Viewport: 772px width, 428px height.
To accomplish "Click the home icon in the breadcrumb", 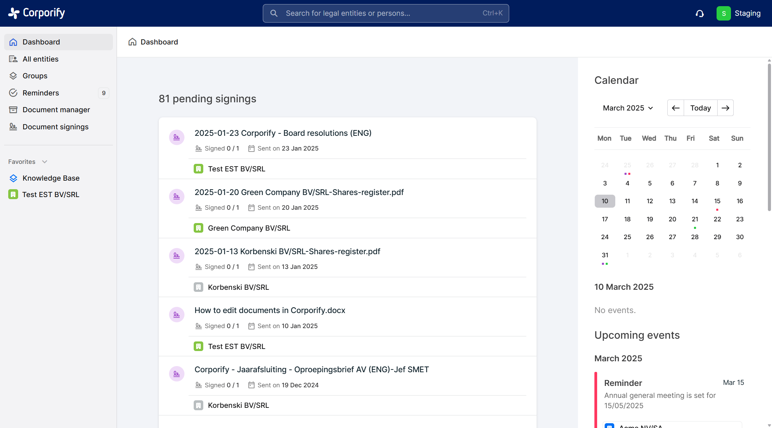I will click(132, 42).
